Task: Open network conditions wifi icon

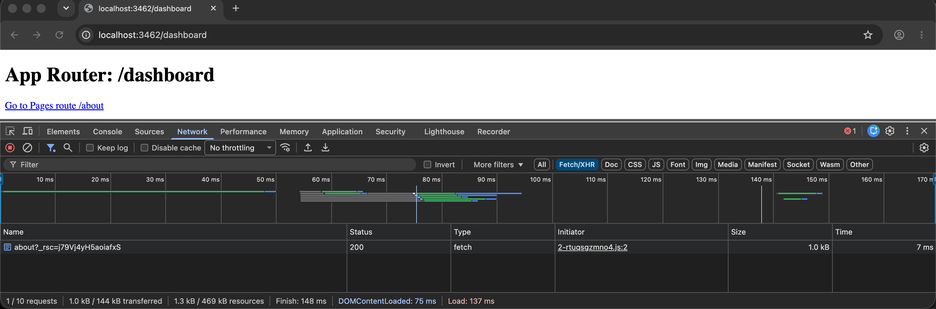Action: [285, 148]
